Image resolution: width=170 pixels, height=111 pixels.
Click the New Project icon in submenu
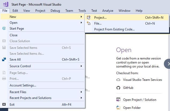(88, 17)
